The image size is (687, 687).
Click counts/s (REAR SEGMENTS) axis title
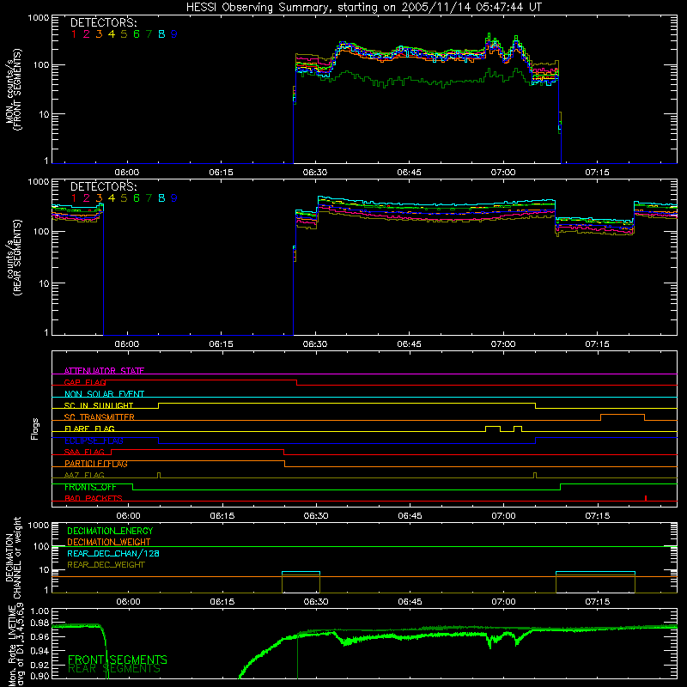pos(13,258)
